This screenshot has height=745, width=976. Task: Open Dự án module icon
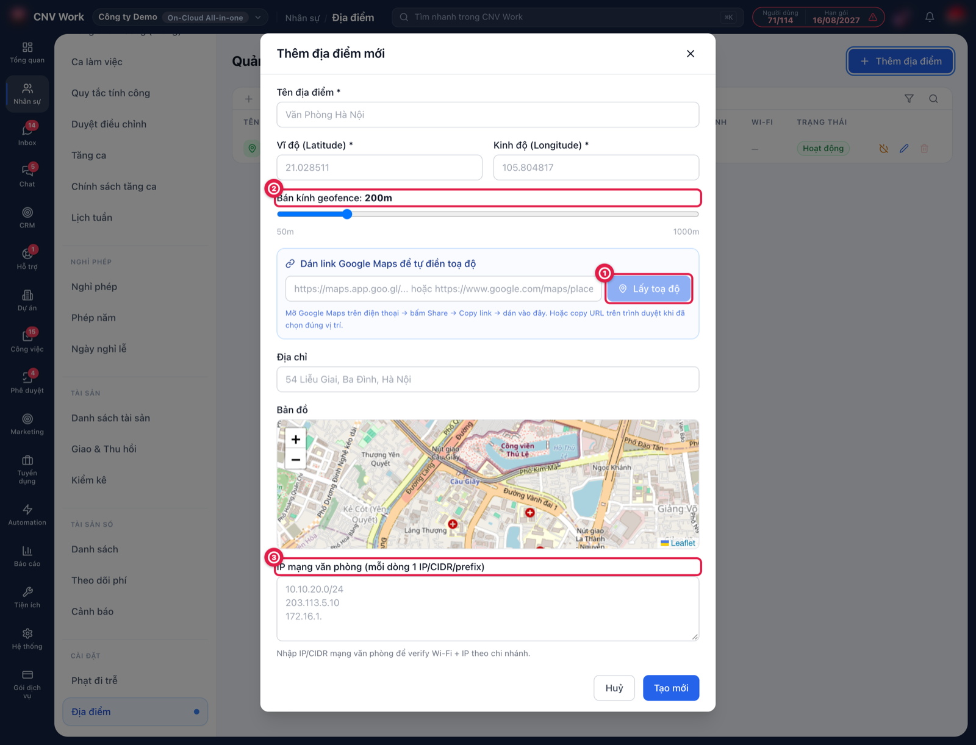tap(27, 301)
